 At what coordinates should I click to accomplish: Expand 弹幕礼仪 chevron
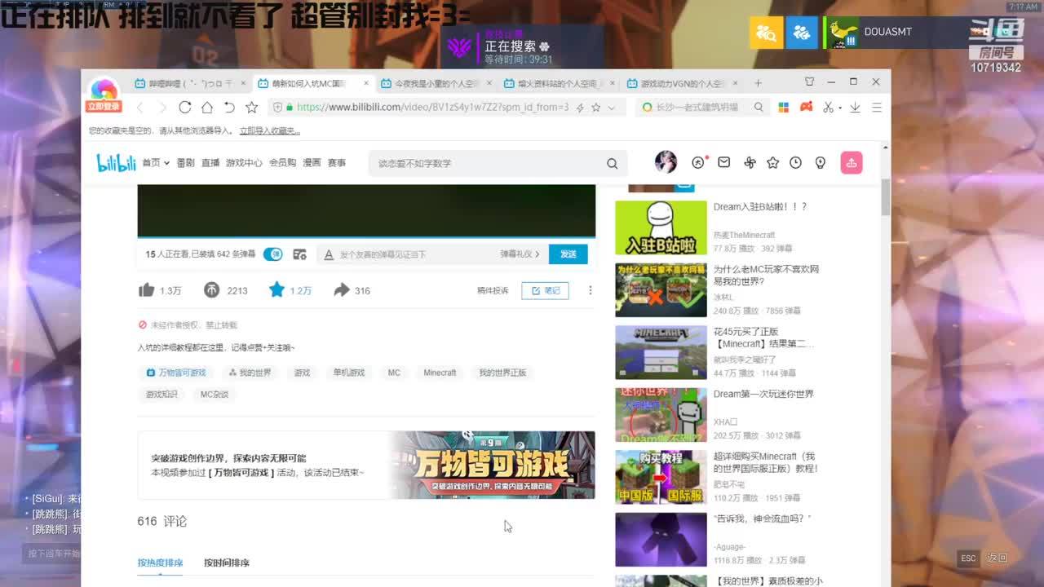coord(537,254)
